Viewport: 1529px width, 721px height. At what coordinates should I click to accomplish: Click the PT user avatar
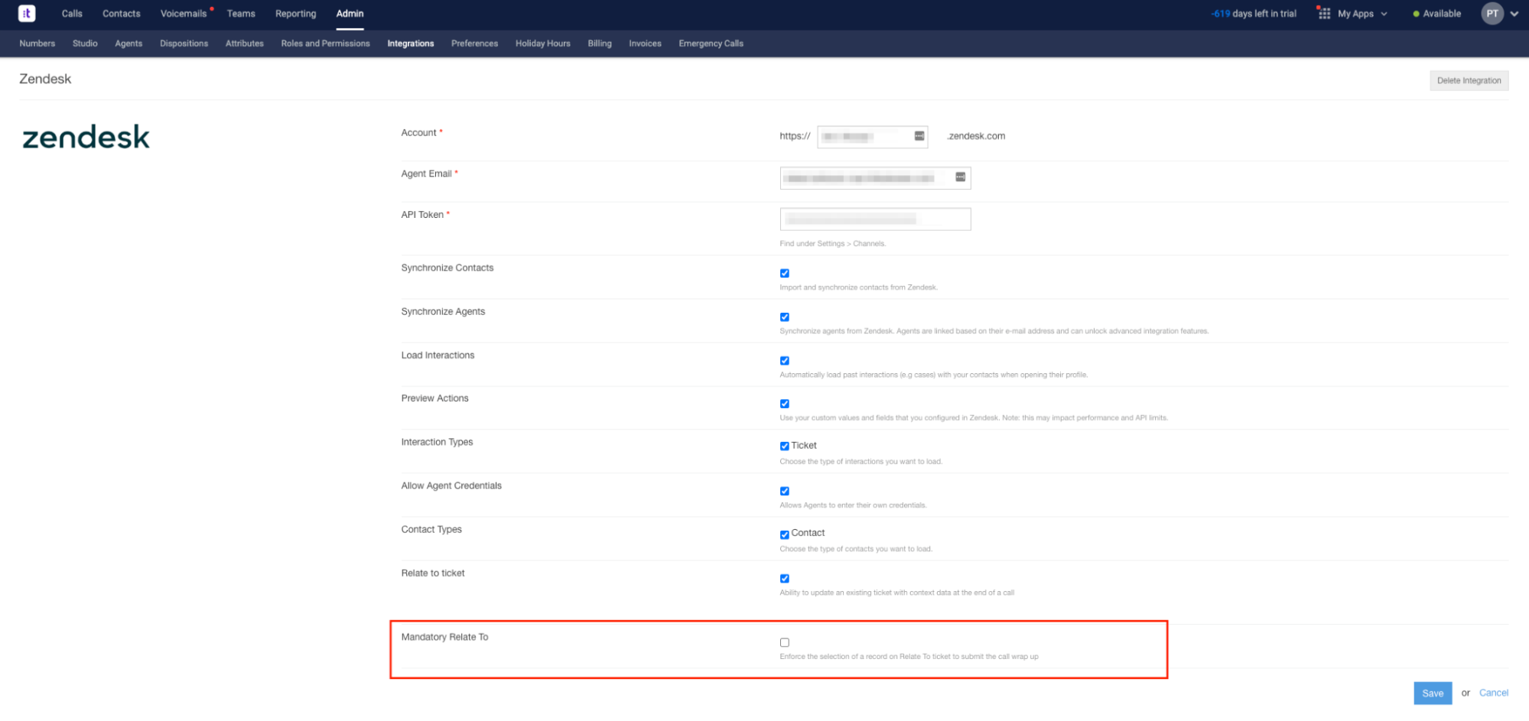tap(1492, 13)
